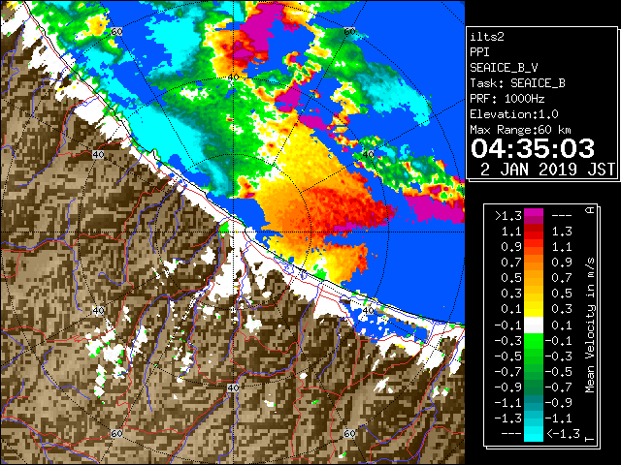The height and width of the screenshot is (465, 621).
Task: Click the 40 km ring label due north
Action: tap(233, 77)
